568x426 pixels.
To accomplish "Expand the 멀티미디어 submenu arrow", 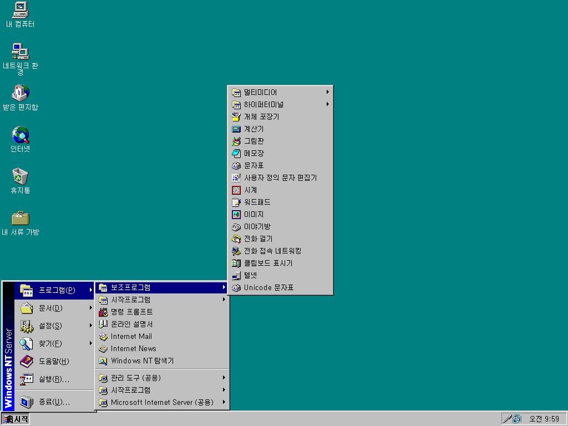I will 327,92.
